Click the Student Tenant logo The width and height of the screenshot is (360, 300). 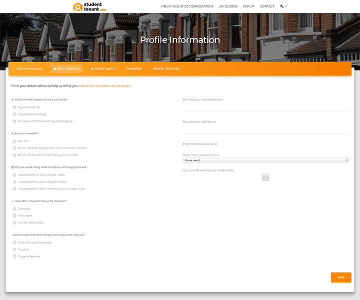90,6
